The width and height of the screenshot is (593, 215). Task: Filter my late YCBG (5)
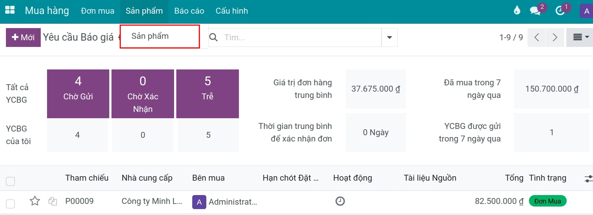coord(208,135)
